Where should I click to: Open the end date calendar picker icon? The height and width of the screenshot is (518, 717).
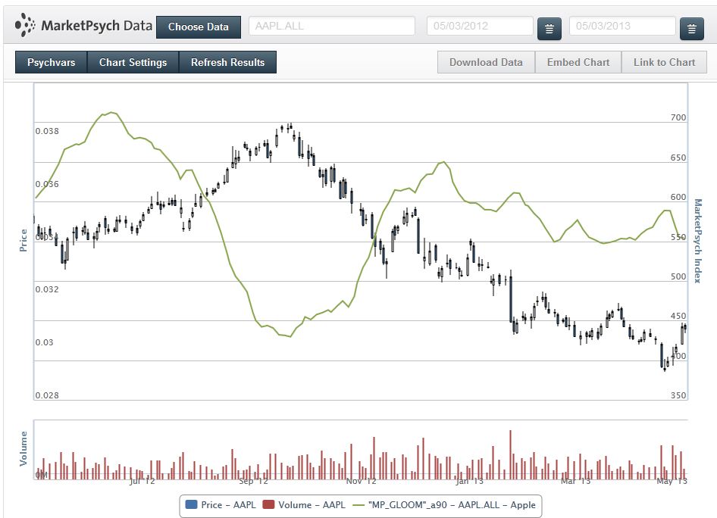(691, 29)
